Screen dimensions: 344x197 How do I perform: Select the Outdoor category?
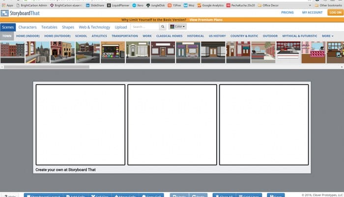270,36
